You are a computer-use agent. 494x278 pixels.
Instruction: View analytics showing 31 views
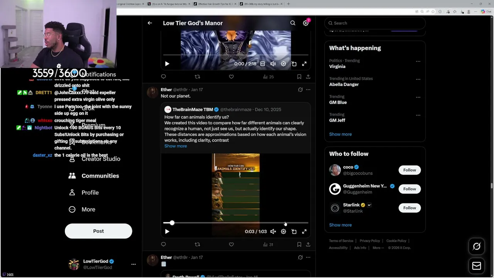click(x=268, y=244)
